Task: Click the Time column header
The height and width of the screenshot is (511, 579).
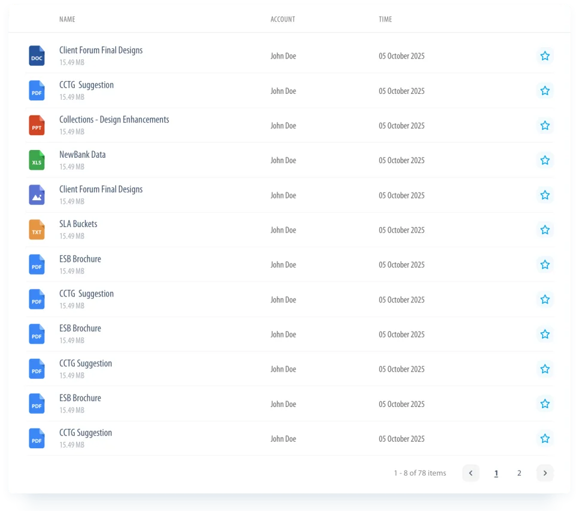Action: coord(385,19)
